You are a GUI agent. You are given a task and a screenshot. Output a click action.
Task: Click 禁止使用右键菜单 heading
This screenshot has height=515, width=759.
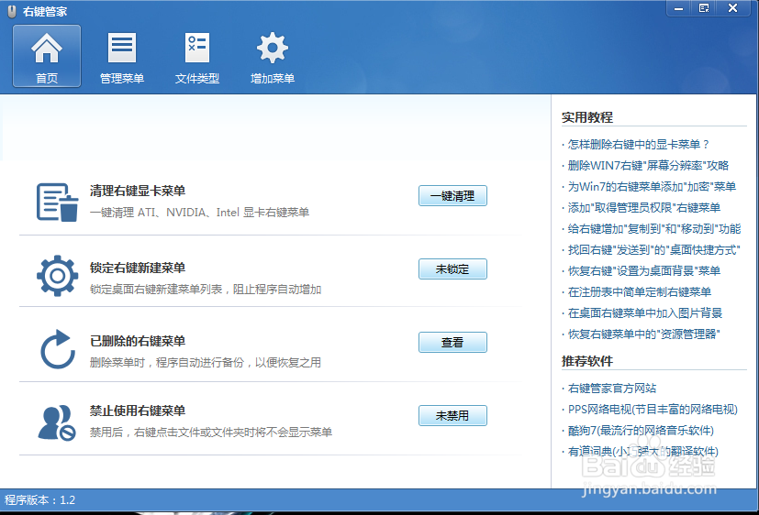(138, 411)
